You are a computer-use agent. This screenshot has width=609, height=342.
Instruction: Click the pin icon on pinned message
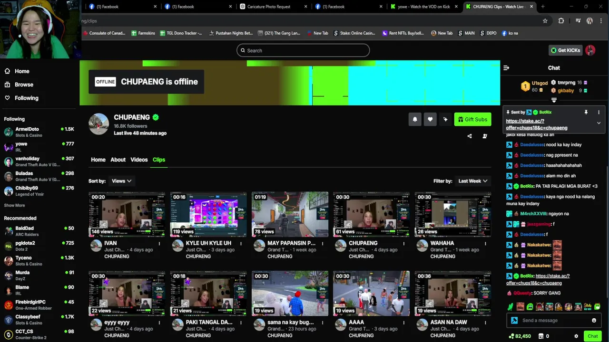[586, 112]
